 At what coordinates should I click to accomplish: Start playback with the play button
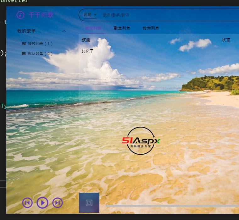42,203
